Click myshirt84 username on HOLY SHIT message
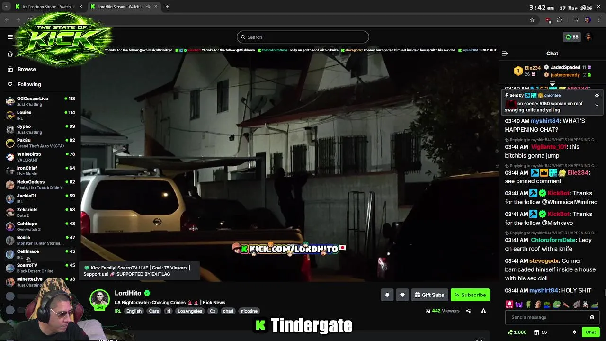This screenshot has height=341, width=606. pyautogui.click(x=544, y=290)
